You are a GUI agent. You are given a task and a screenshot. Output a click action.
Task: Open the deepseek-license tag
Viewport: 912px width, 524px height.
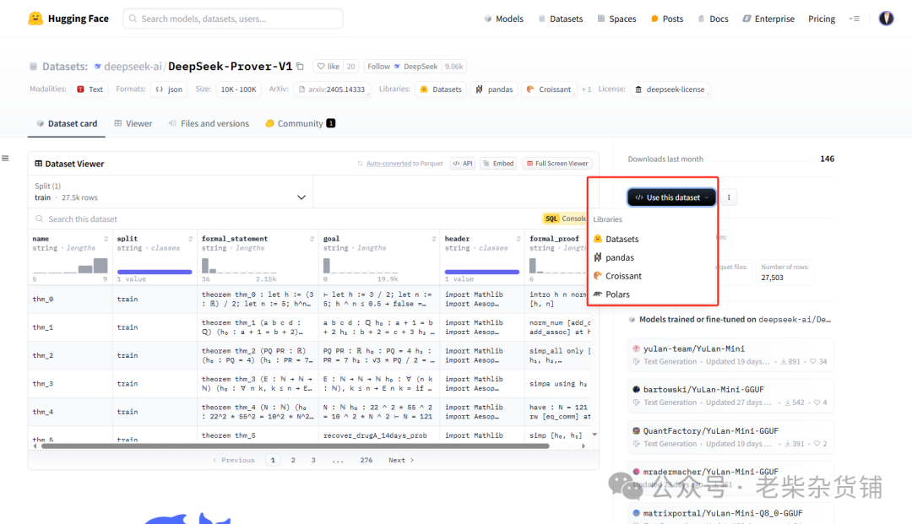point(670,89)
